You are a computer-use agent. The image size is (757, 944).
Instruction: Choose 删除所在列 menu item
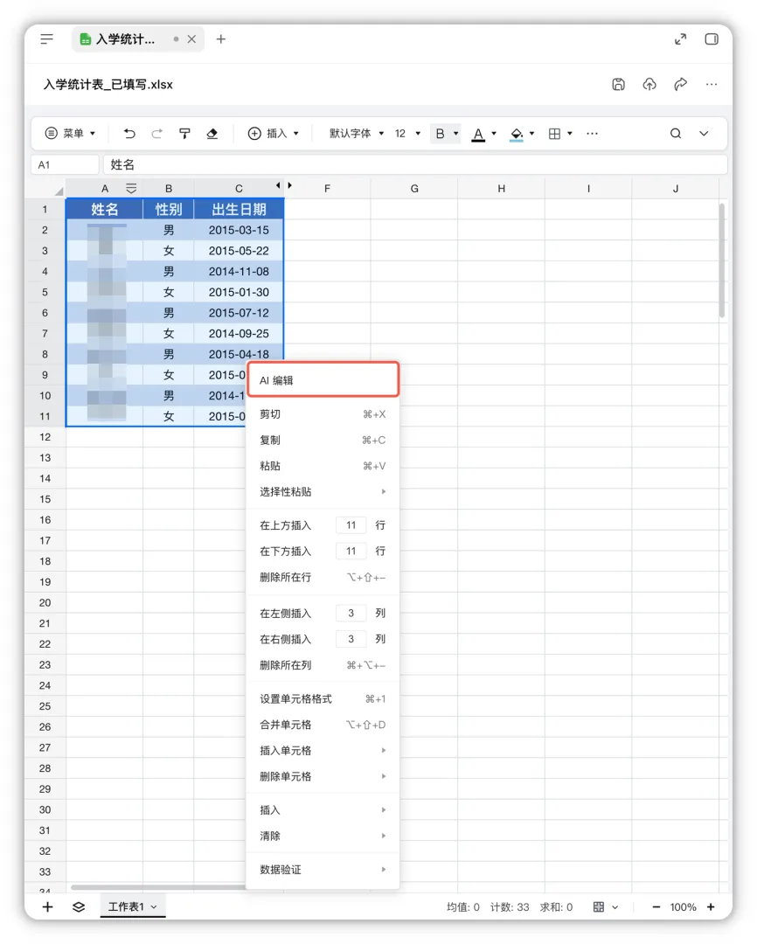pos(323,665)
